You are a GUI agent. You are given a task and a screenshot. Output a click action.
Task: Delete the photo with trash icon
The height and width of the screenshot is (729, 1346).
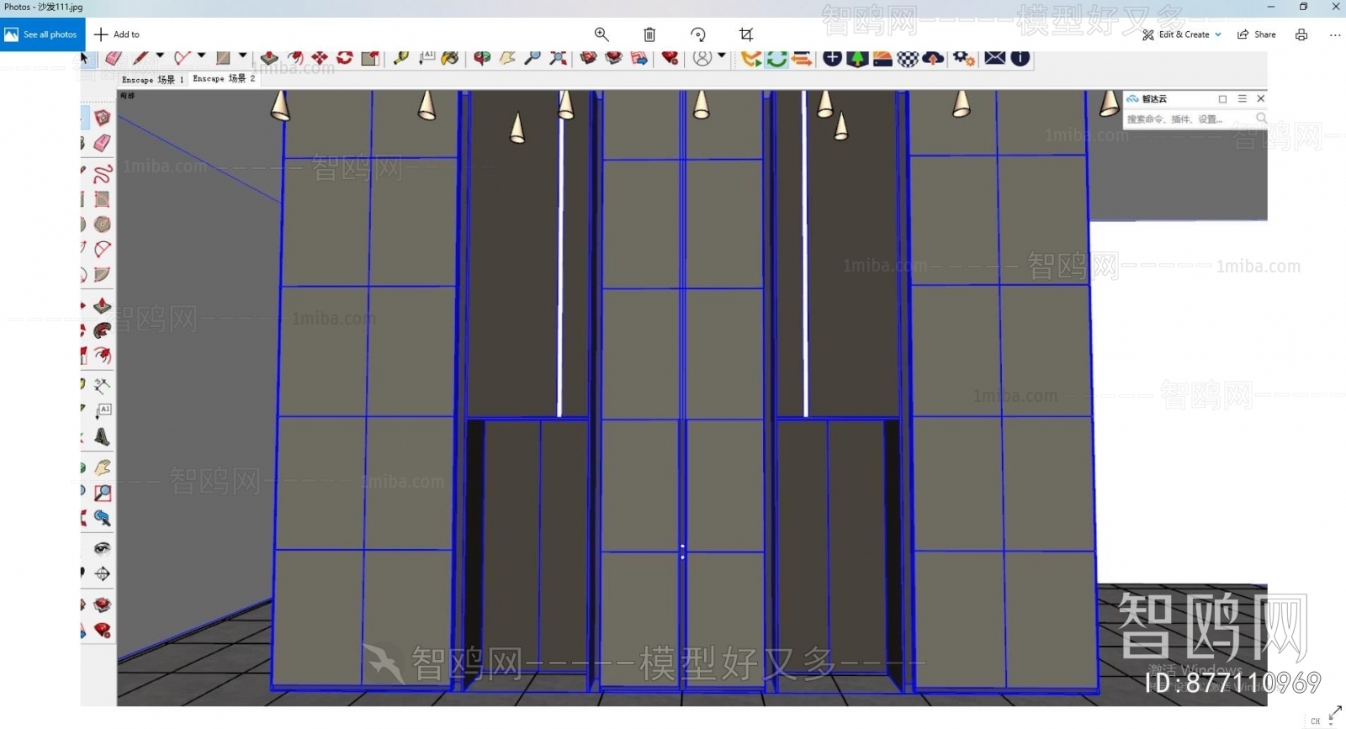(649, 34)
